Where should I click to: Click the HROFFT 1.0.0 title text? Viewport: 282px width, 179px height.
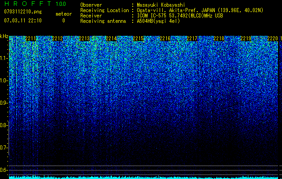[x=35, y=4]
